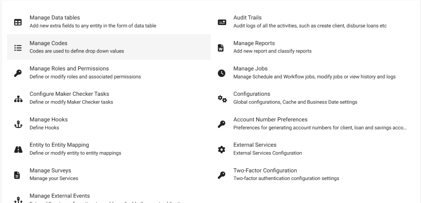Click the anchor icon next to Manage Hooks
421x203 pixels.
pyautogui.click(x=18, y=124)
